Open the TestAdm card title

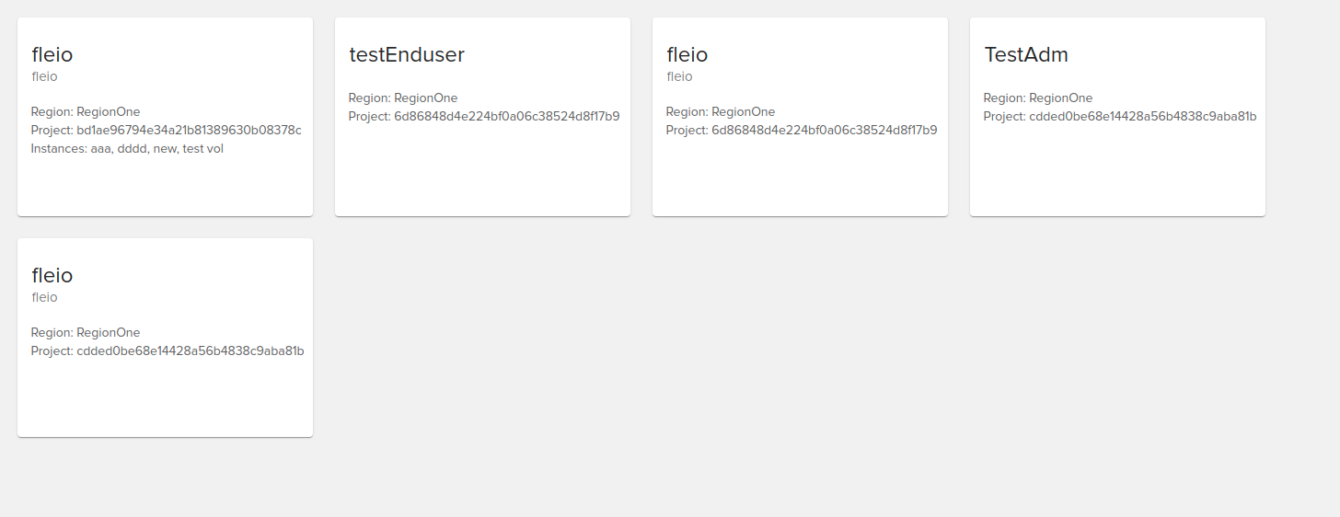point(1026,54)
